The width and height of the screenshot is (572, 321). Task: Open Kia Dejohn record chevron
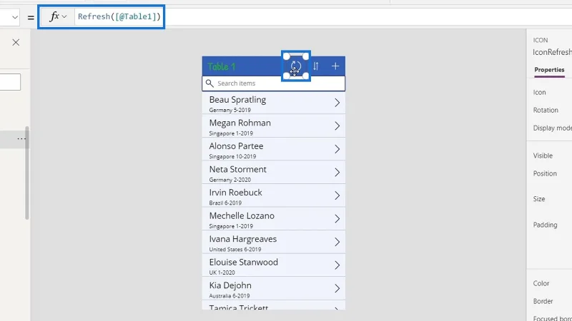click(x=337, y=289)
